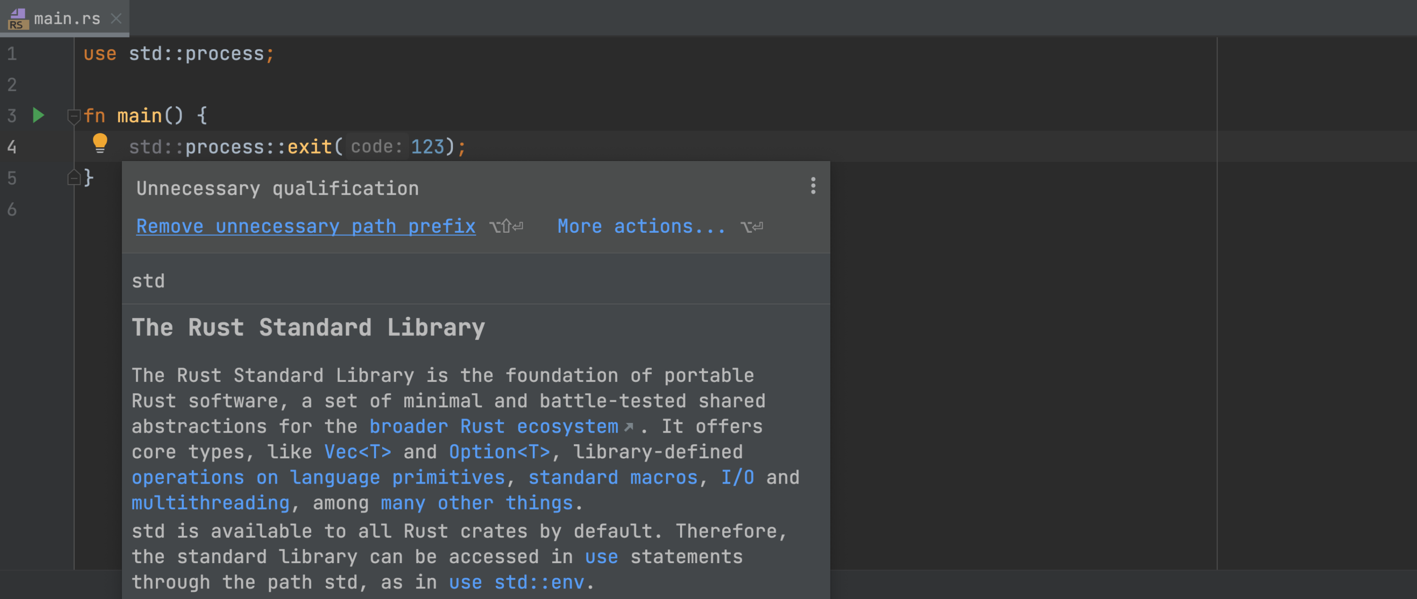Click the Rust file icon on the main.rs tab
The image size is (1417, 599).
click(x=18, y=19)
